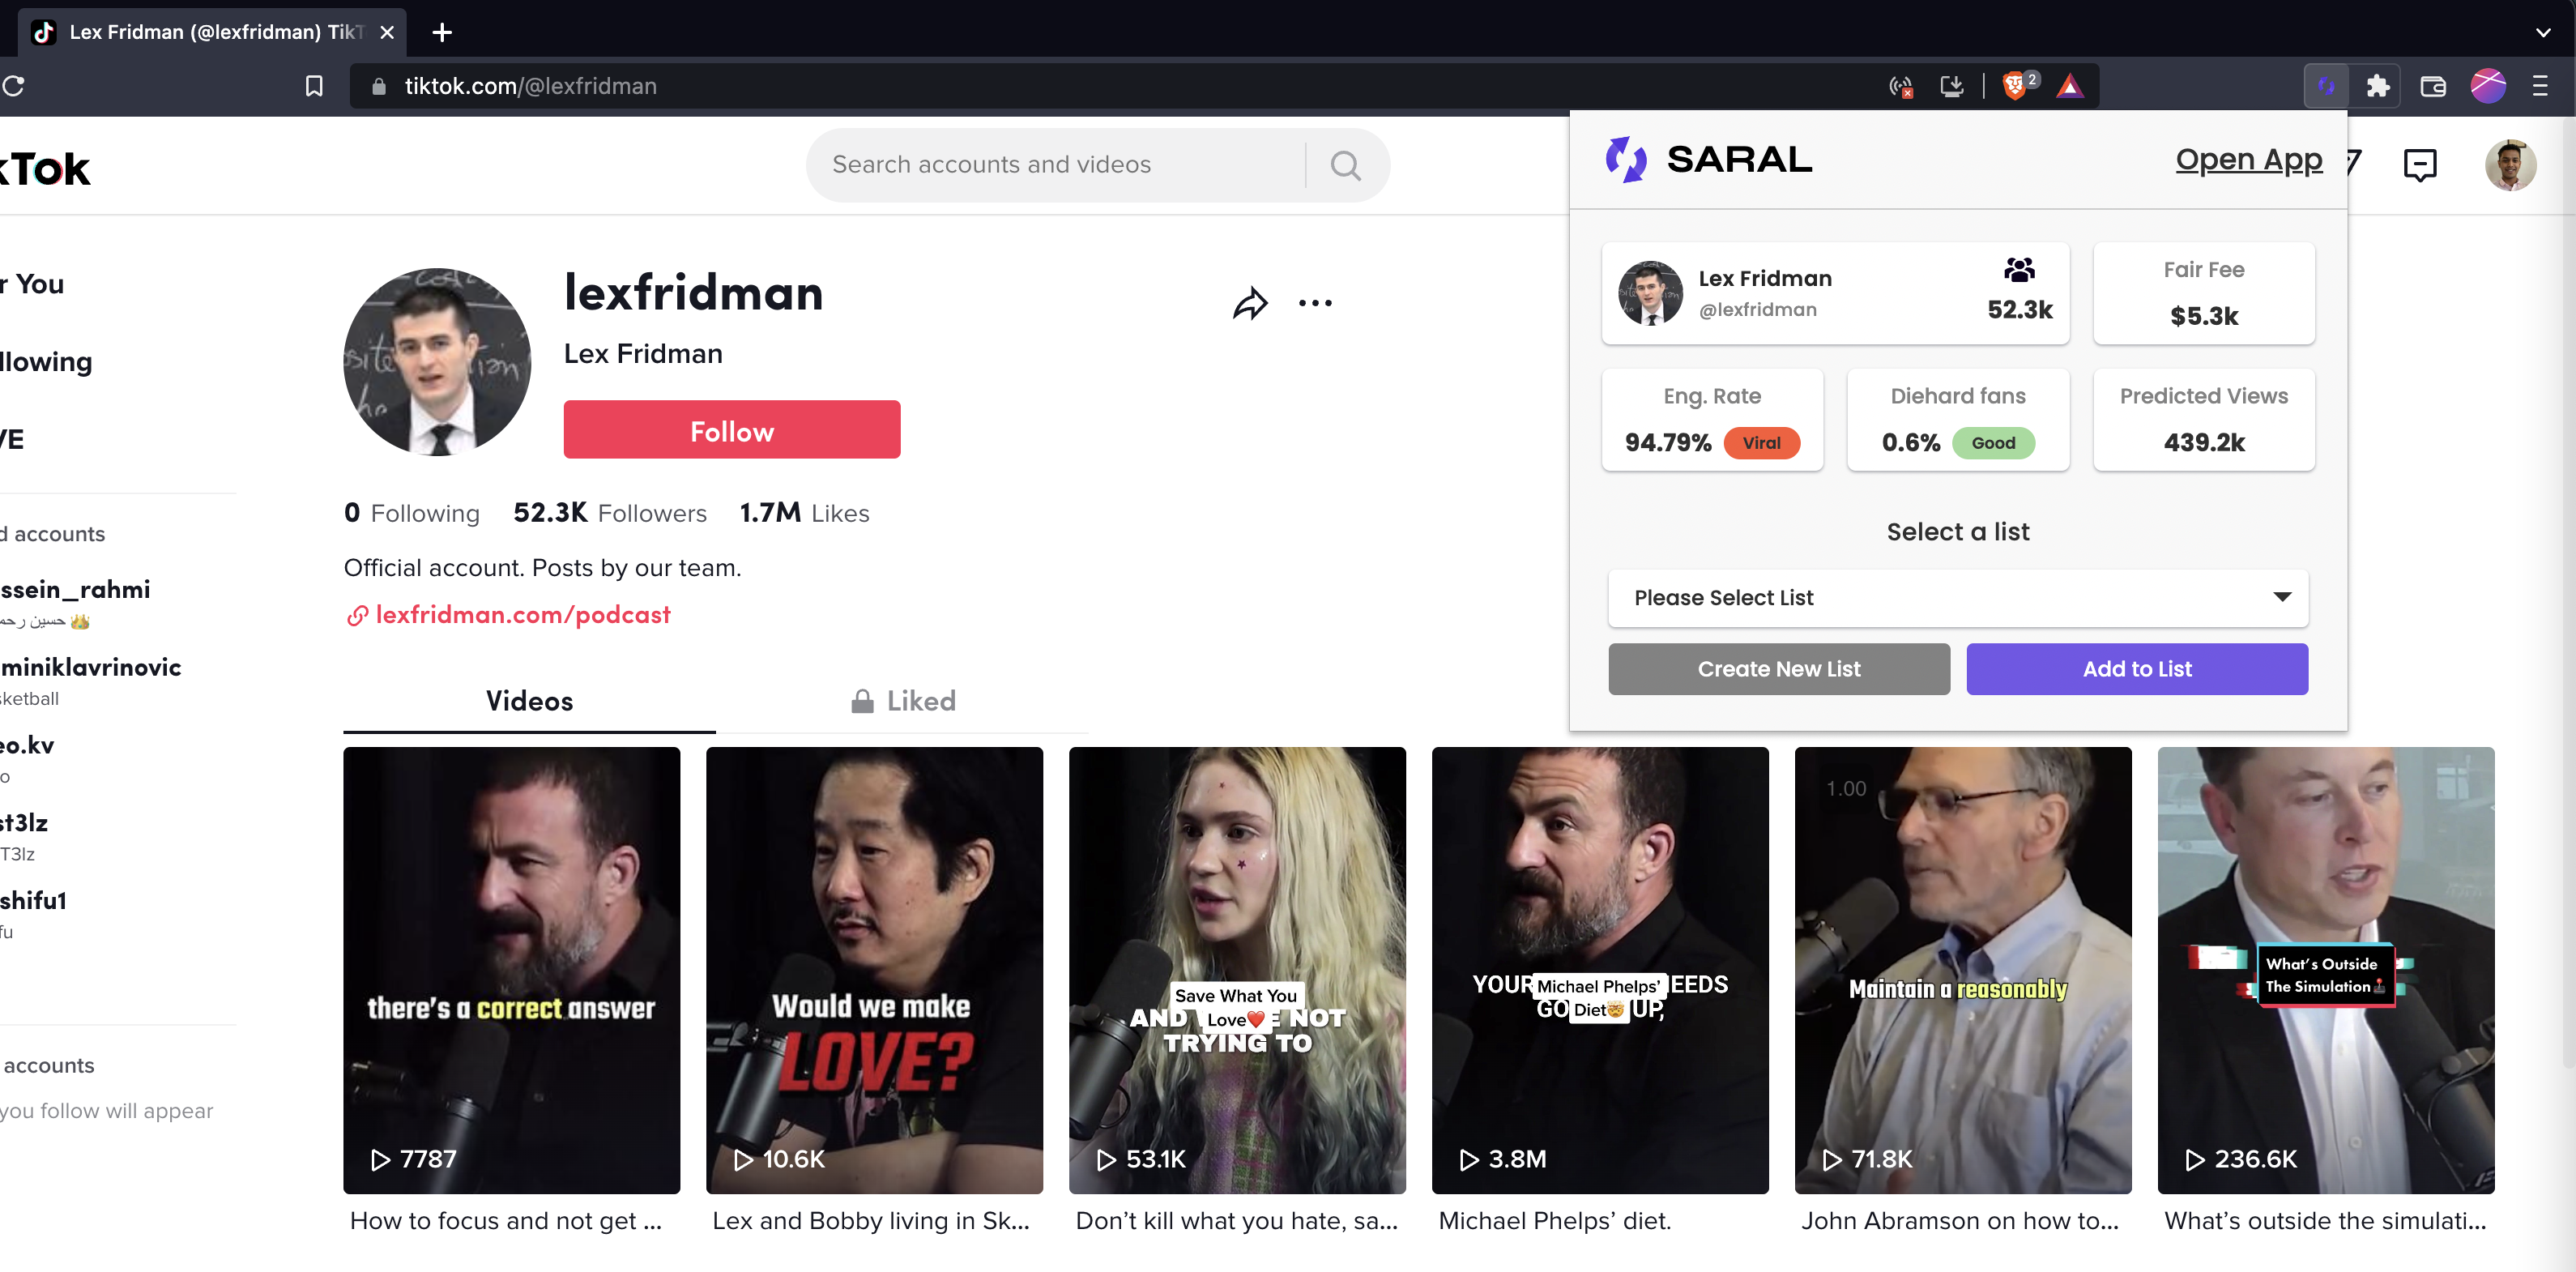Click the followers group icon in SARAL card

pyautogui.click(x=2019, y=269)
